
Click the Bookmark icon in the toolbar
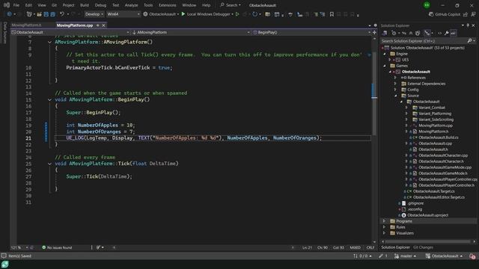(x=332, y=14)
